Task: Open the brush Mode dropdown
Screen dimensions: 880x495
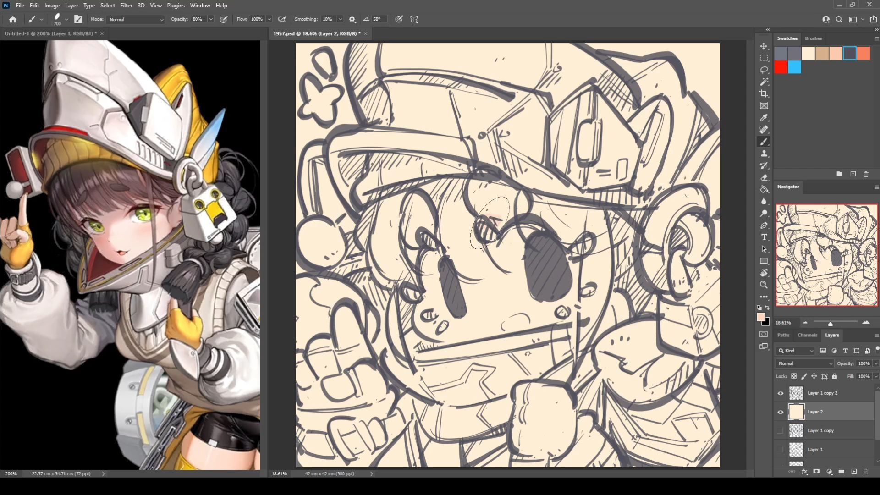Action: [x=136, y=19]
